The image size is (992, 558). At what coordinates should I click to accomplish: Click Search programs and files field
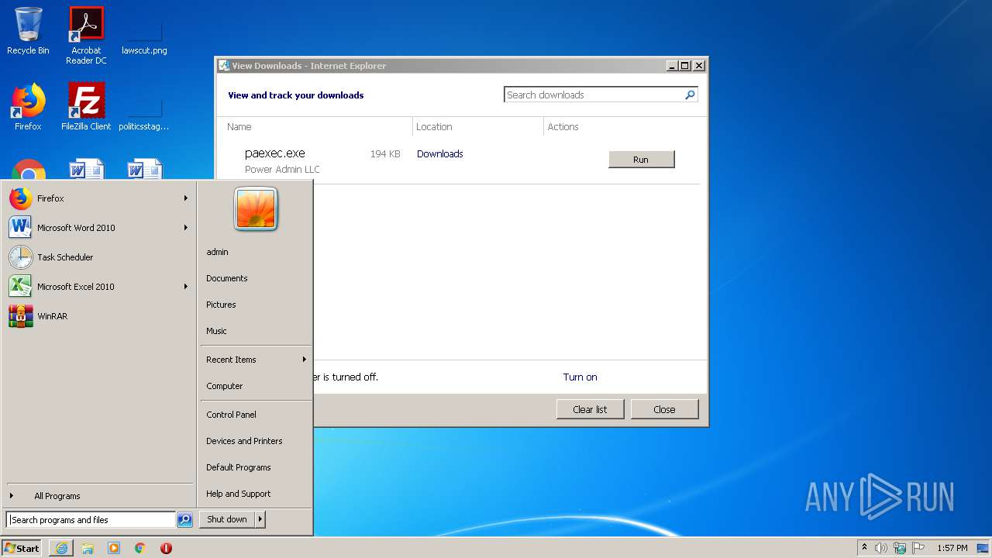coord(91,520)
